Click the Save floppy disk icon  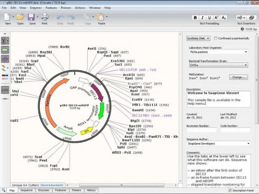coord(31,17)
